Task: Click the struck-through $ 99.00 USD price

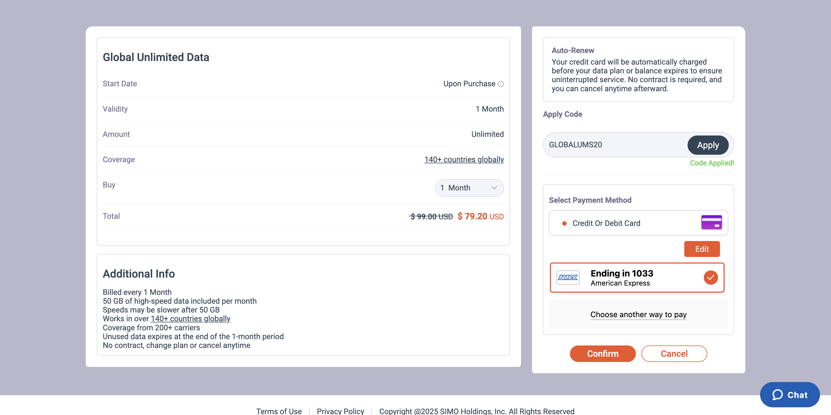Action: click(x=431, y=217)
